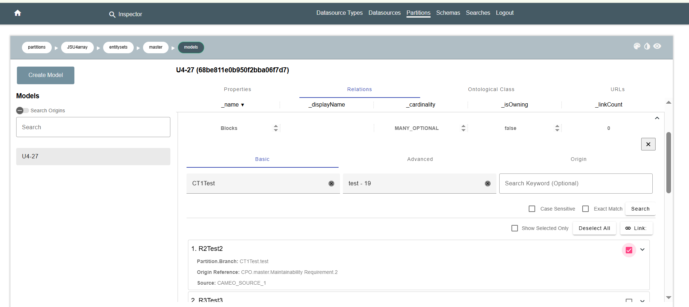Switch to the Ontological Class tab

point(491,89)
